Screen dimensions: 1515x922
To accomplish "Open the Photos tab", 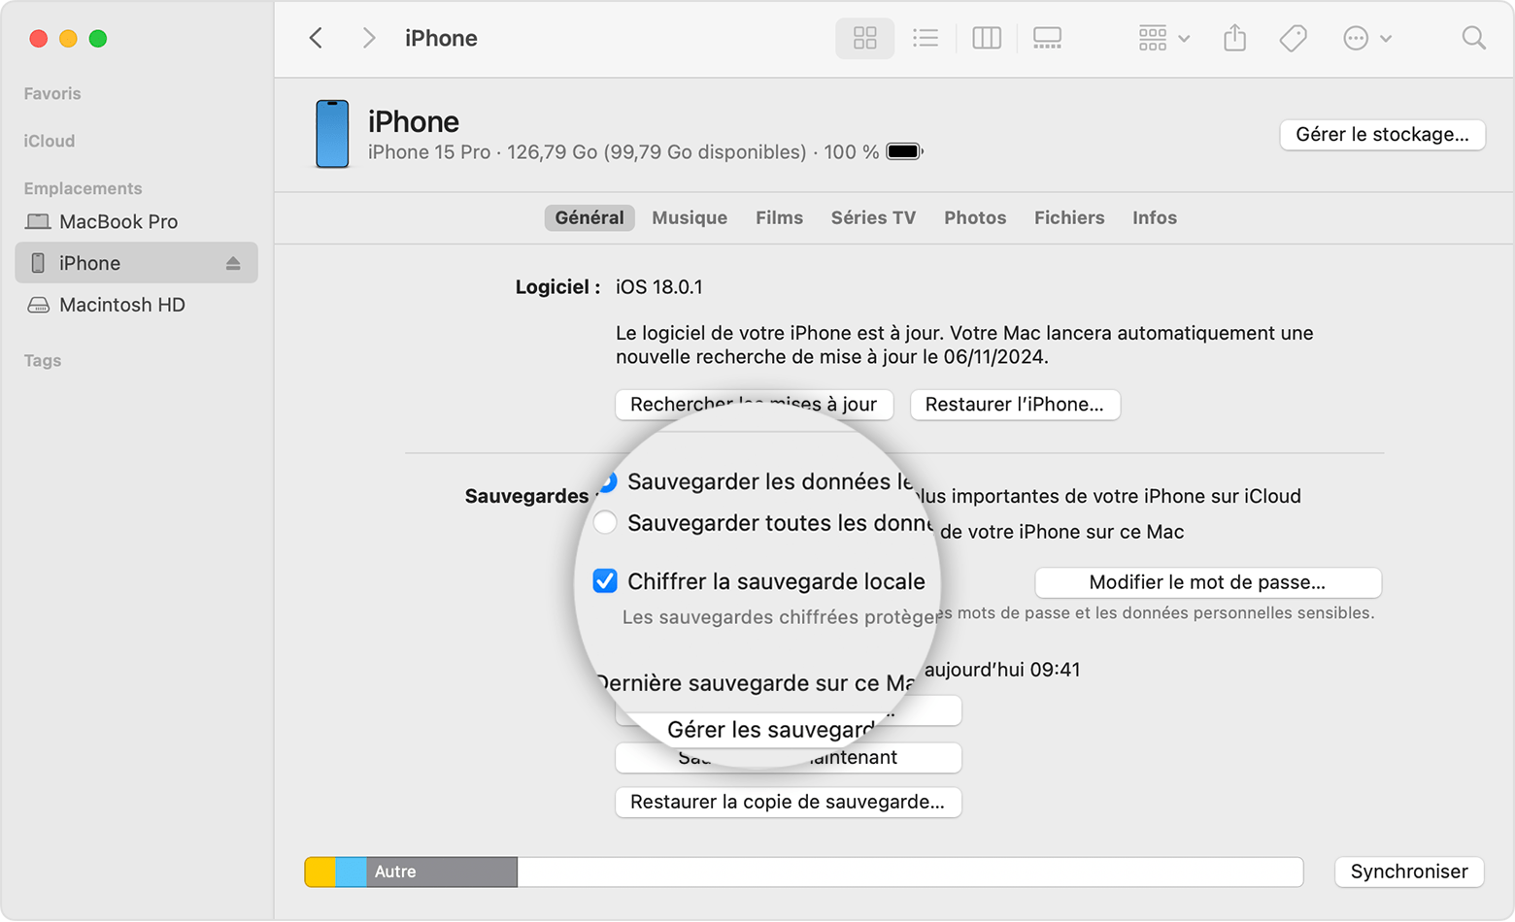I will (975, 217).
